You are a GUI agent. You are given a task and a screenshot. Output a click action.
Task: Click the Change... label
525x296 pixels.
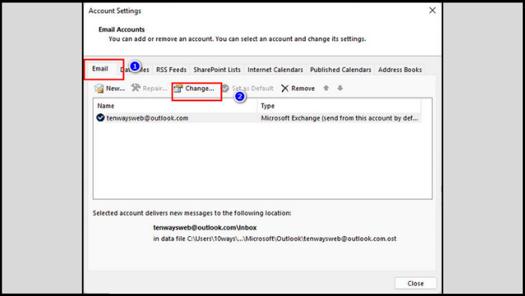199,88
